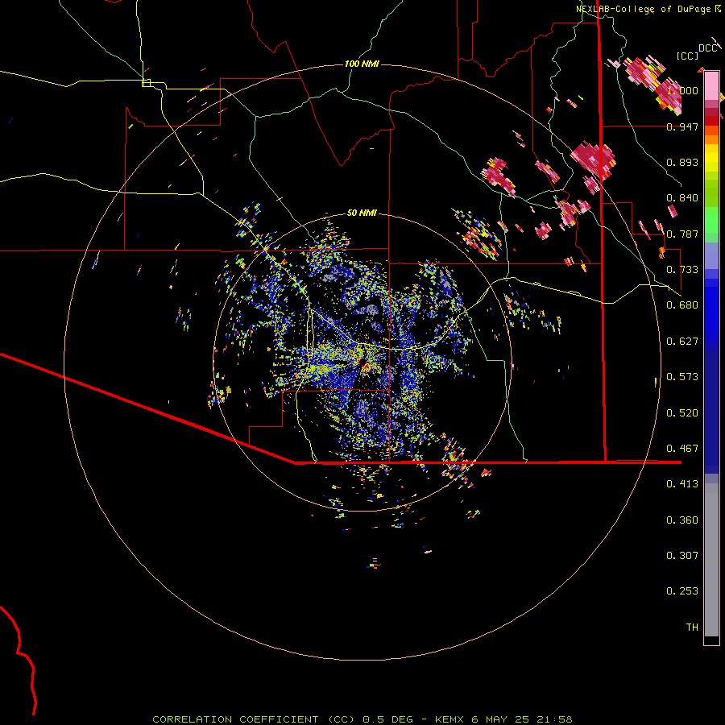The width and height of the screenshot is (725, 725).
Task: Select the 0.787 scale value
Action: tap(682, 234)
